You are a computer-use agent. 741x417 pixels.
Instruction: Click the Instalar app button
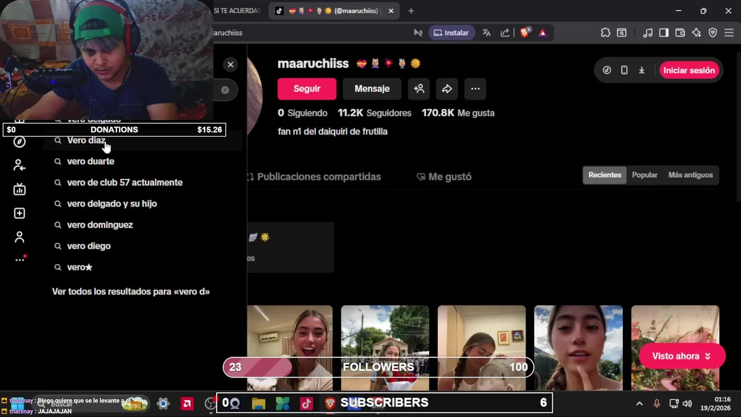coord(451,32)
